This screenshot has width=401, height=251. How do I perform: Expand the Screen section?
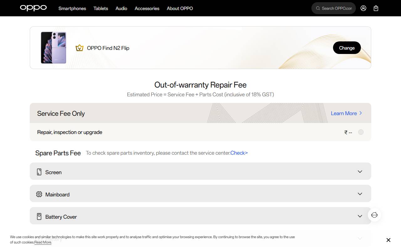pos(360,172)
